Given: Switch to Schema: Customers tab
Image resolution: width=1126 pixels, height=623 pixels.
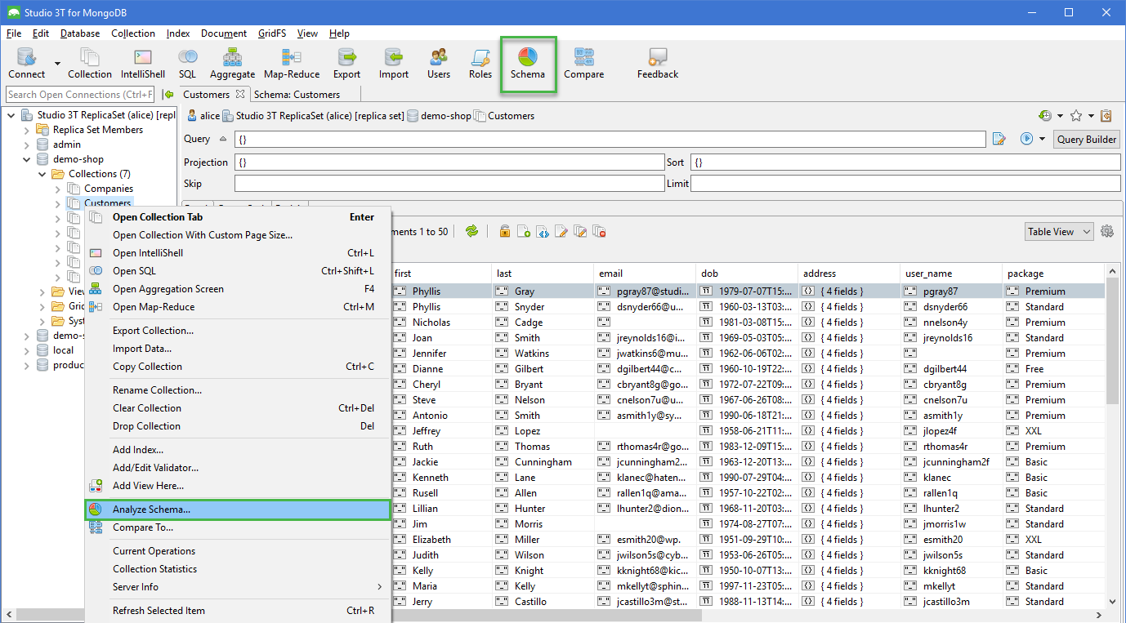Looking at the screenshot, I should tap(297, 95).
